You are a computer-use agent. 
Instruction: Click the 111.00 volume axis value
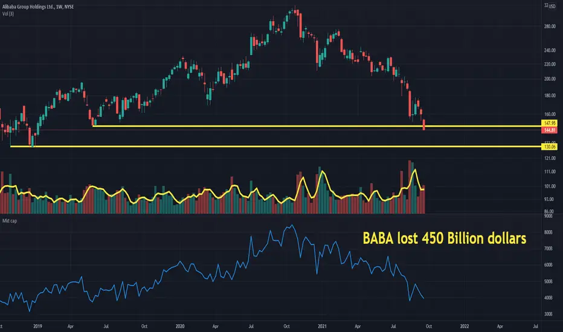(x=550, y=171)
